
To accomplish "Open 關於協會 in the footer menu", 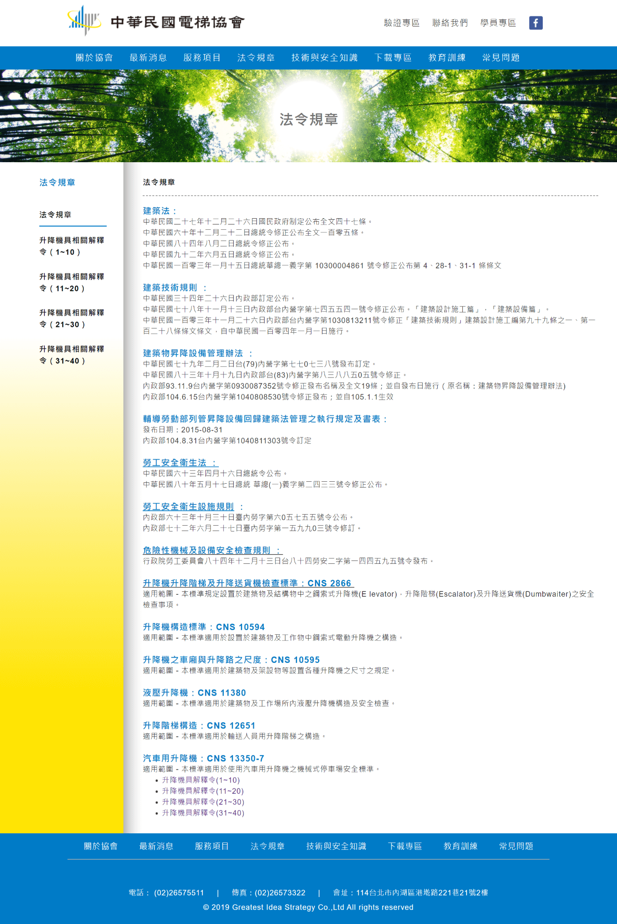I will (x=101, y=846).
